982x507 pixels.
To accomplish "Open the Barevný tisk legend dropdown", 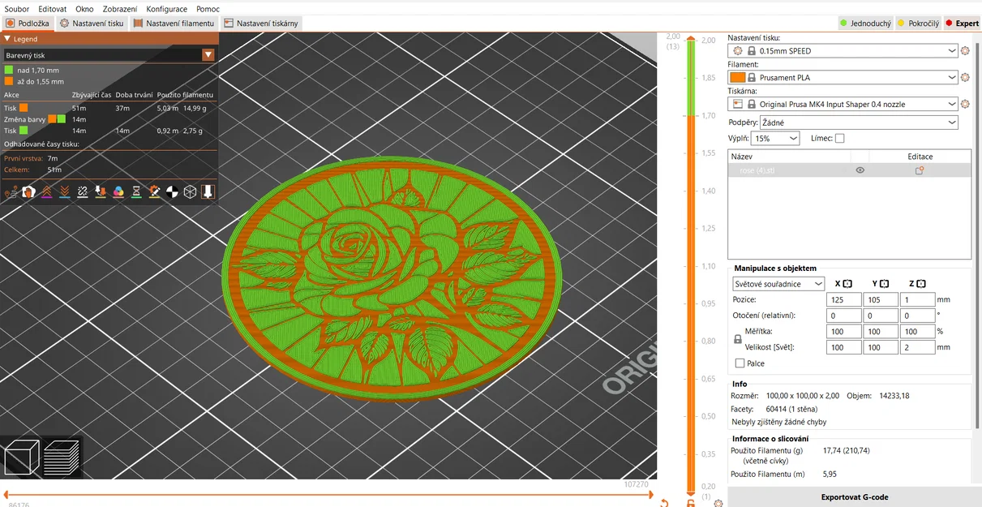I will point(209,55).
